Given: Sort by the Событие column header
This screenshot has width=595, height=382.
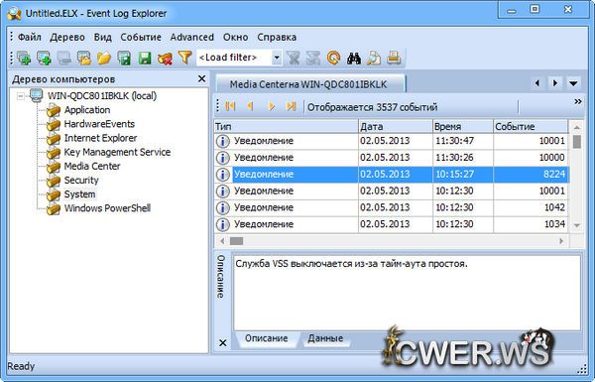Looking at the screenshot, I should pos(531,126).
